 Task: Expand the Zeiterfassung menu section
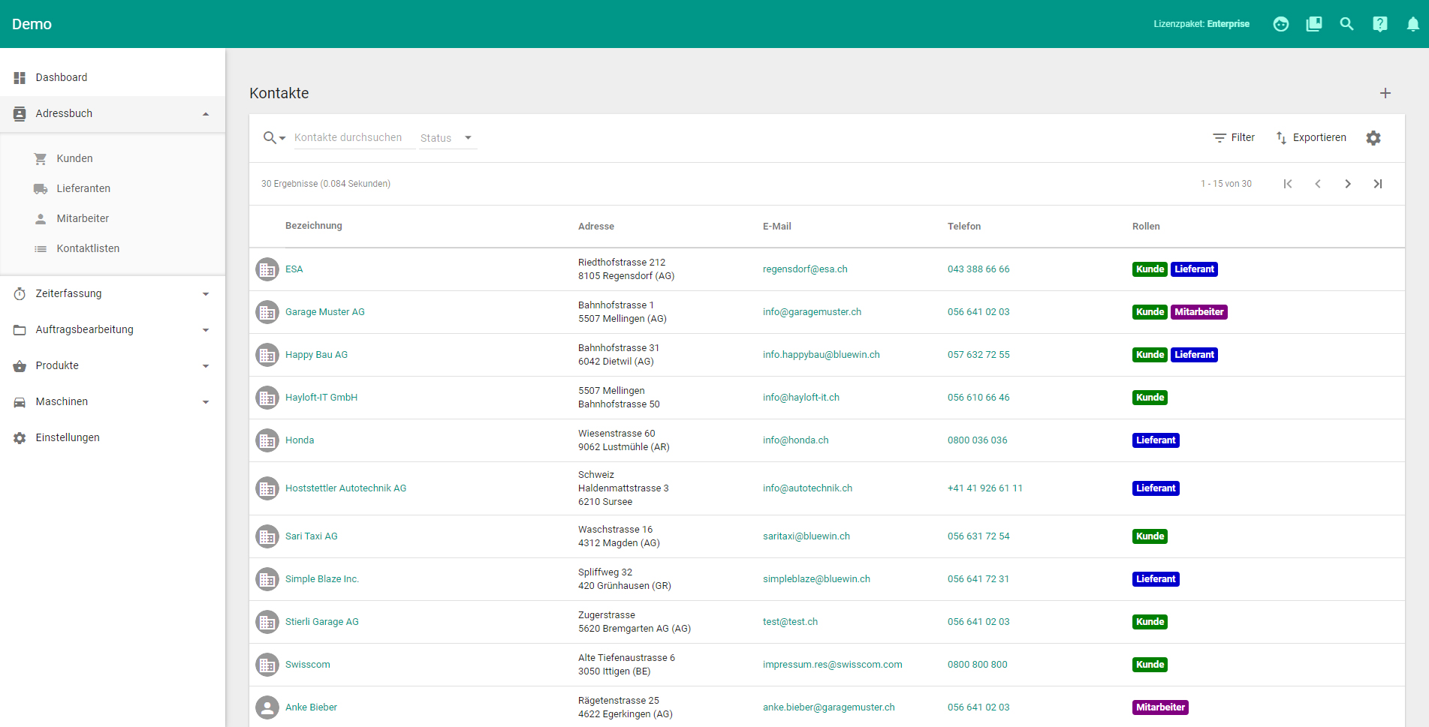click(x=113, y=293)
